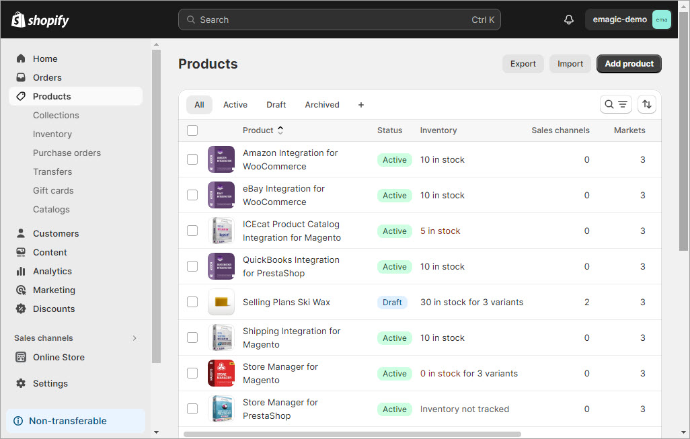Click the Customers person icon
690x439 pixels.
[21, 233]
